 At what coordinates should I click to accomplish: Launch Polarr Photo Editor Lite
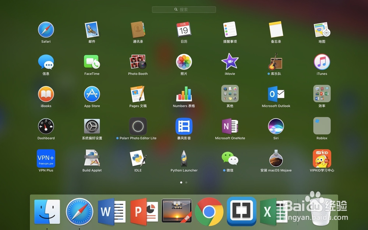point(138,126)
